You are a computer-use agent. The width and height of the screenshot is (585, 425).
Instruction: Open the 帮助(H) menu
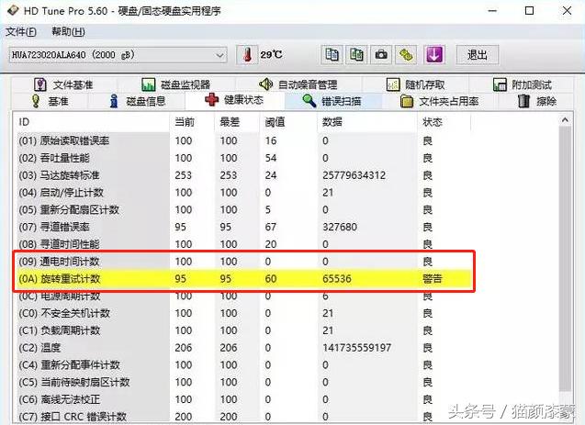[68, 32]
